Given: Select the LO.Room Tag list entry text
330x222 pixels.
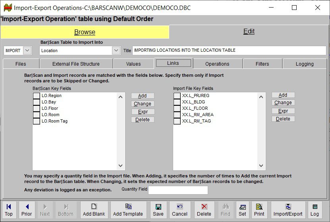Looking at the screenshot, I should [x=54, y=121].
